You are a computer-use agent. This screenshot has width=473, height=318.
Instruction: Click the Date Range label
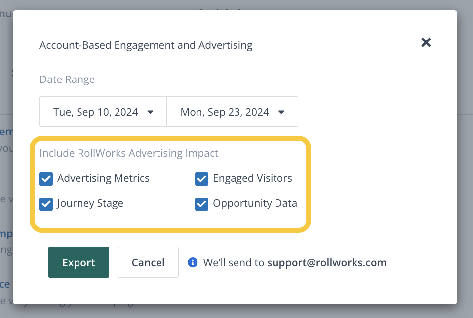click(67, 79)
